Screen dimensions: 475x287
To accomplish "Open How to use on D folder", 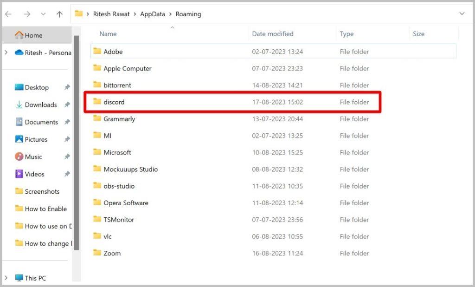I will click(43, 226).
